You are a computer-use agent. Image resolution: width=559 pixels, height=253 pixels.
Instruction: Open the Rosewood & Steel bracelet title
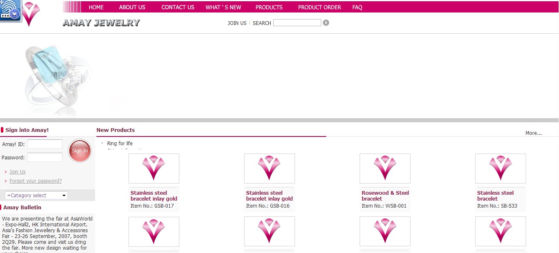(x=385, y=196)
